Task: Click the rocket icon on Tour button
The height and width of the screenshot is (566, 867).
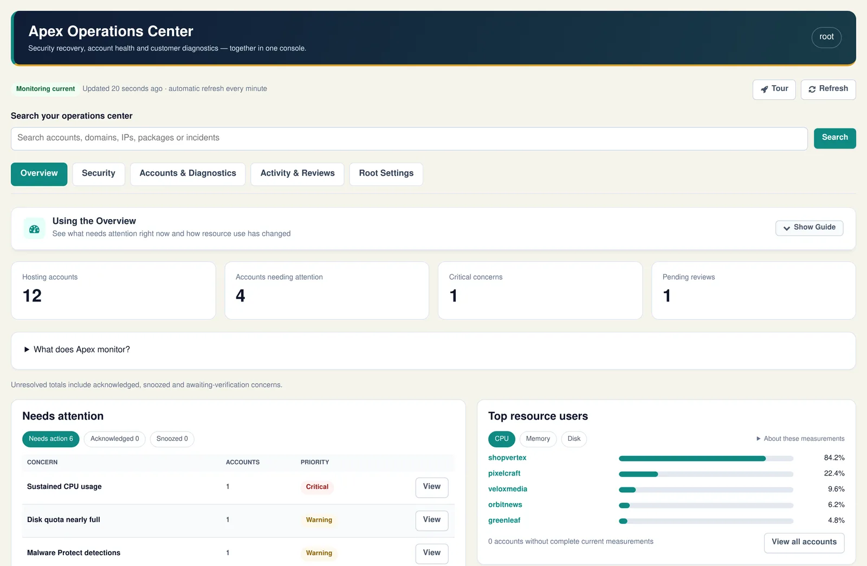Action: pyautogui.click(x=764, y=89)
